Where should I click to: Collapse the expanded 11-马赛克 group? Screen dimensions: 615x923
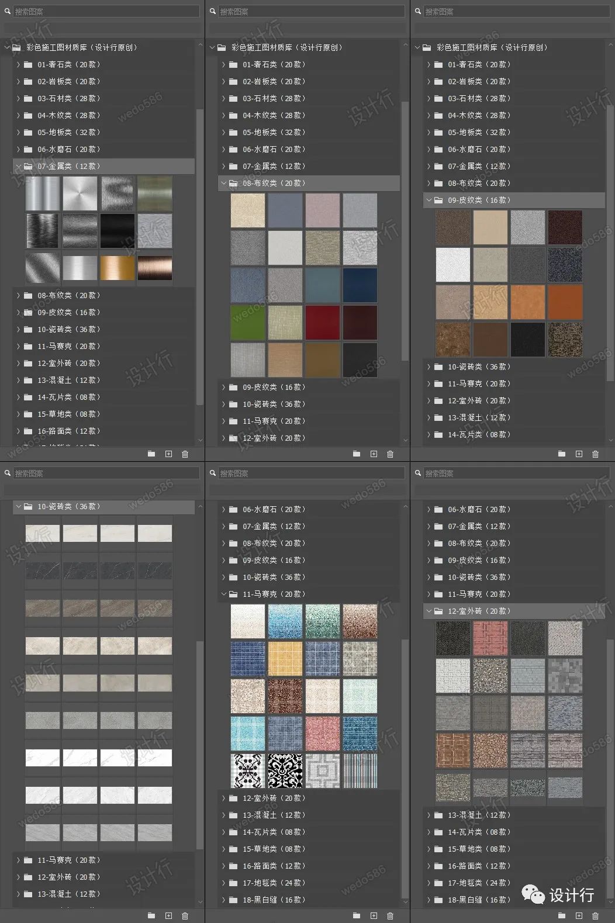pyautogui.click(x=223, y=594)
